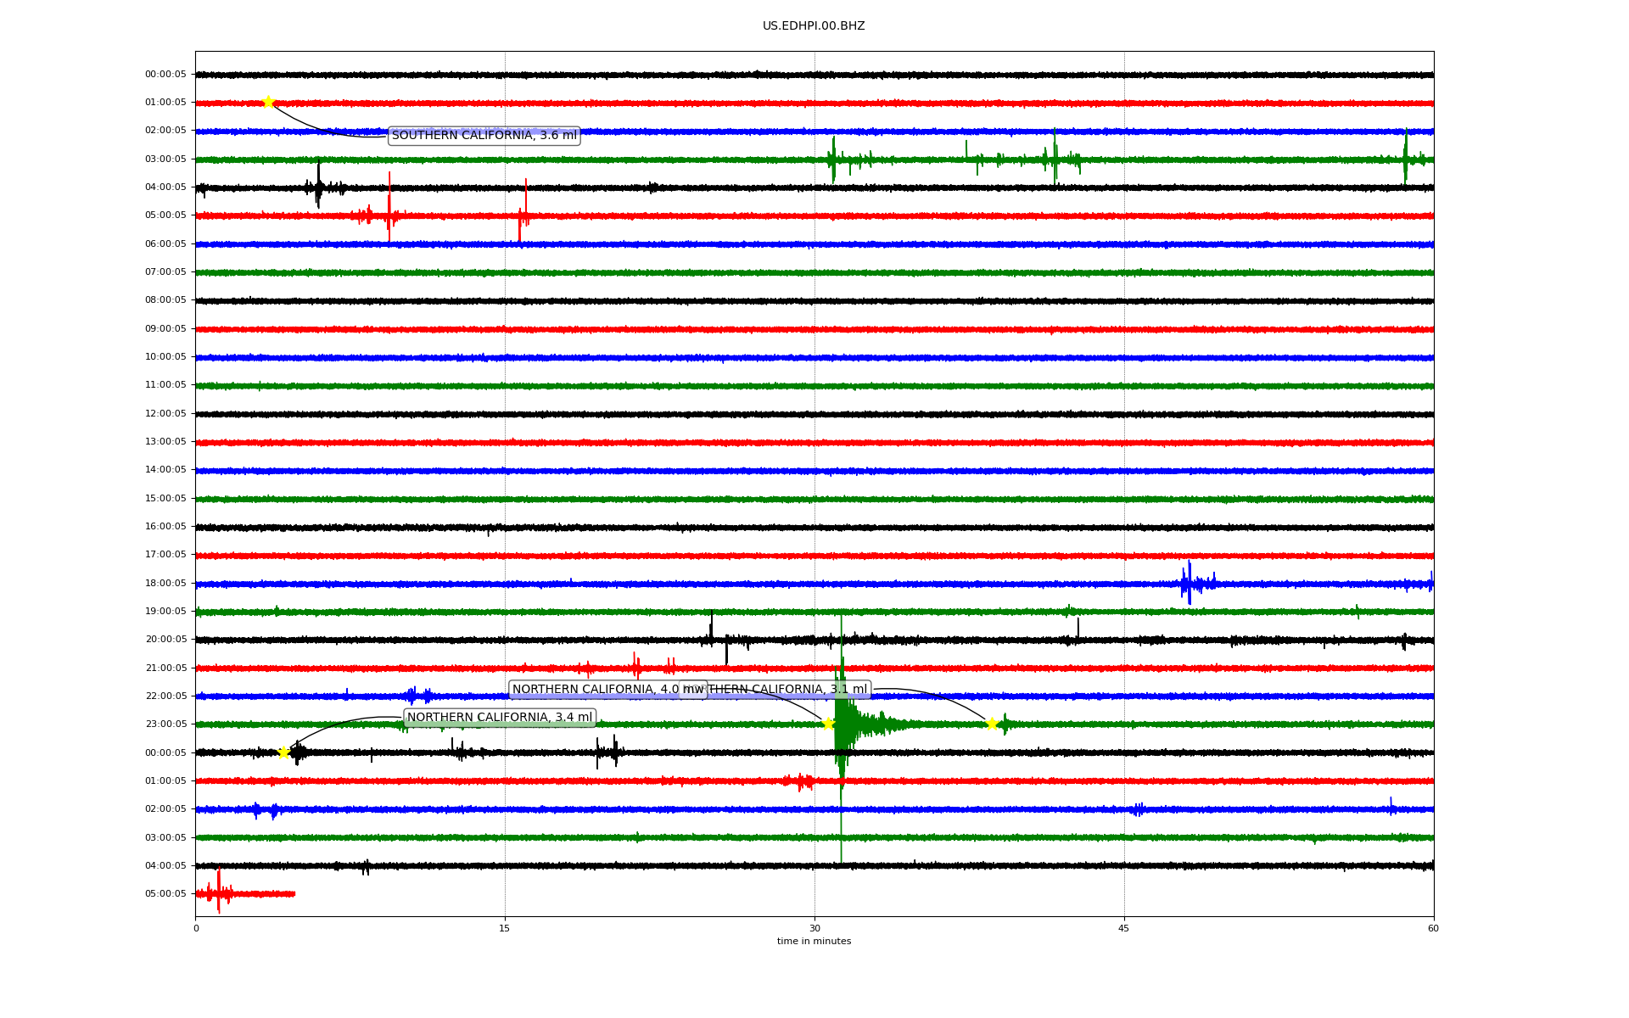Click the short red trace at final 05:00:05
This screenshot has height=1018, width=1629.
point(246,893)
